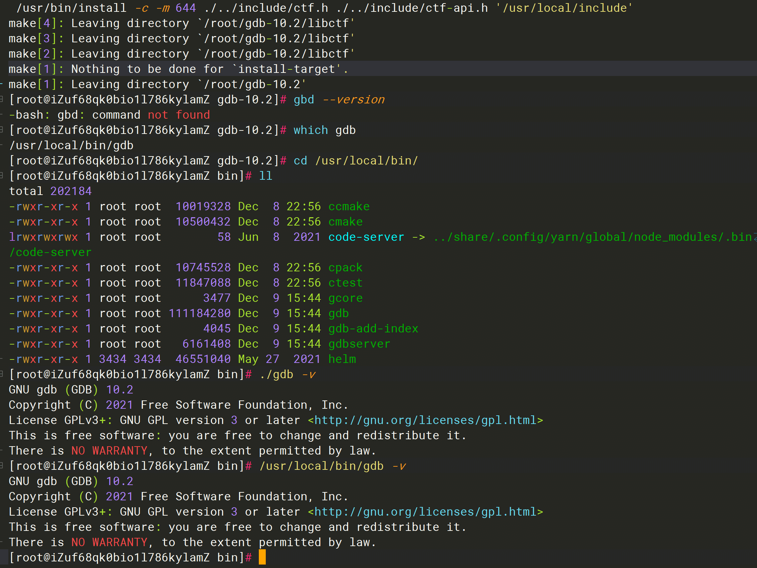This screenshot has width=757, height=568.
Task: Collapse the fold marker beside ./gdb -v
Action: coord(2,374)
